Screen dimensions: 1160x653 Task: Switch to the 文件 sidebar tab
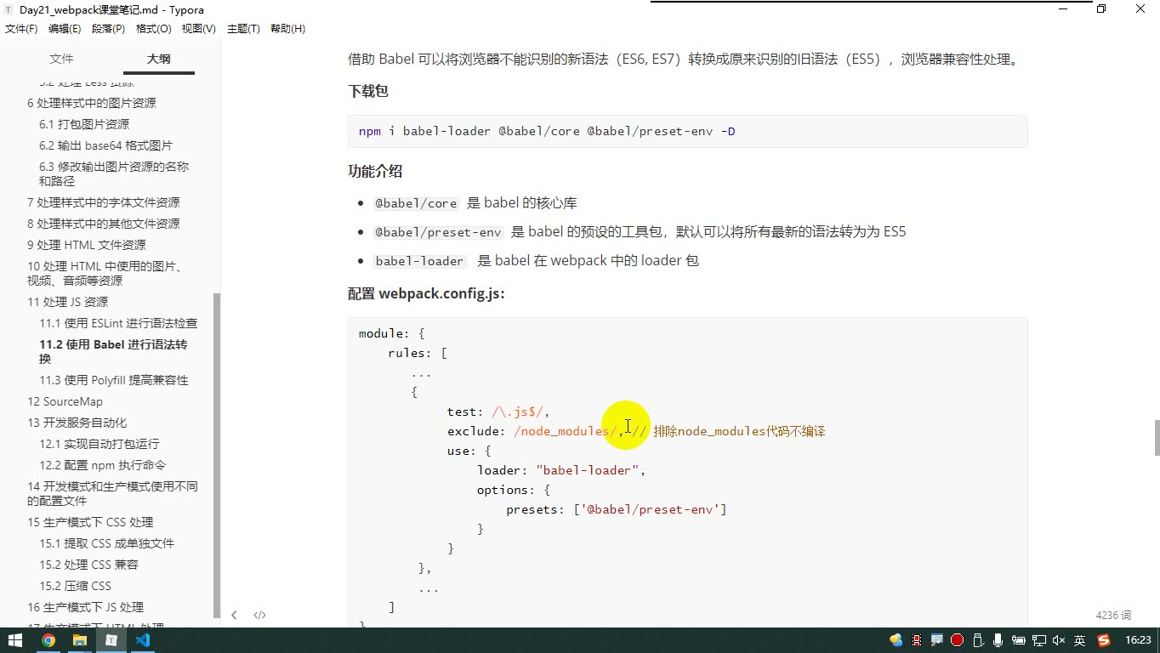tap(61, 59)
